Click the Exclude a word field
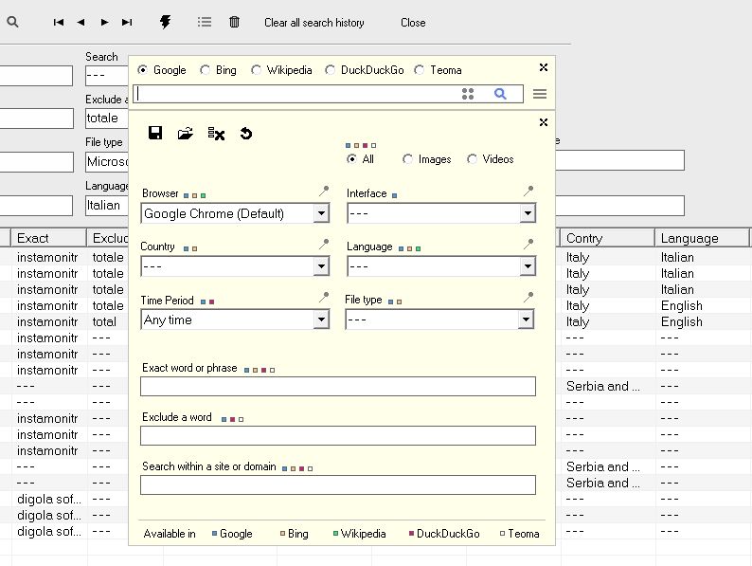Screen dimensions: 752x566 [337, 436]
